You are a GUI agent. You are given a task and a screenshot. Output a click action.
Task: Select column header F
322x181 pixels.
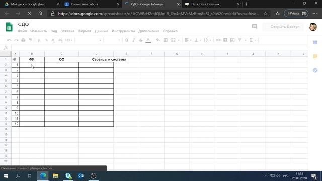pyautogui.click(x=151, y=54)
